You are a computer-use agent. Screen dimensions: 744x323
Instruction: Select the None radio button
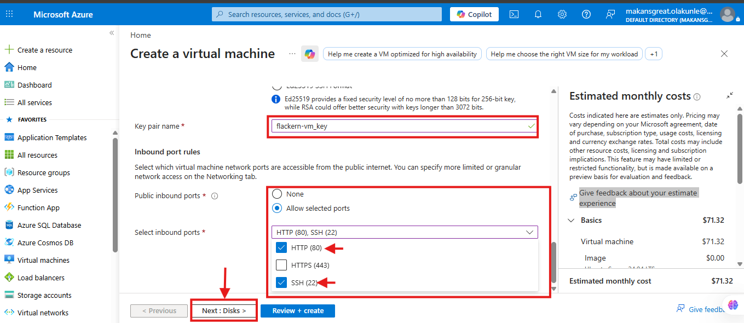(277, 194)
